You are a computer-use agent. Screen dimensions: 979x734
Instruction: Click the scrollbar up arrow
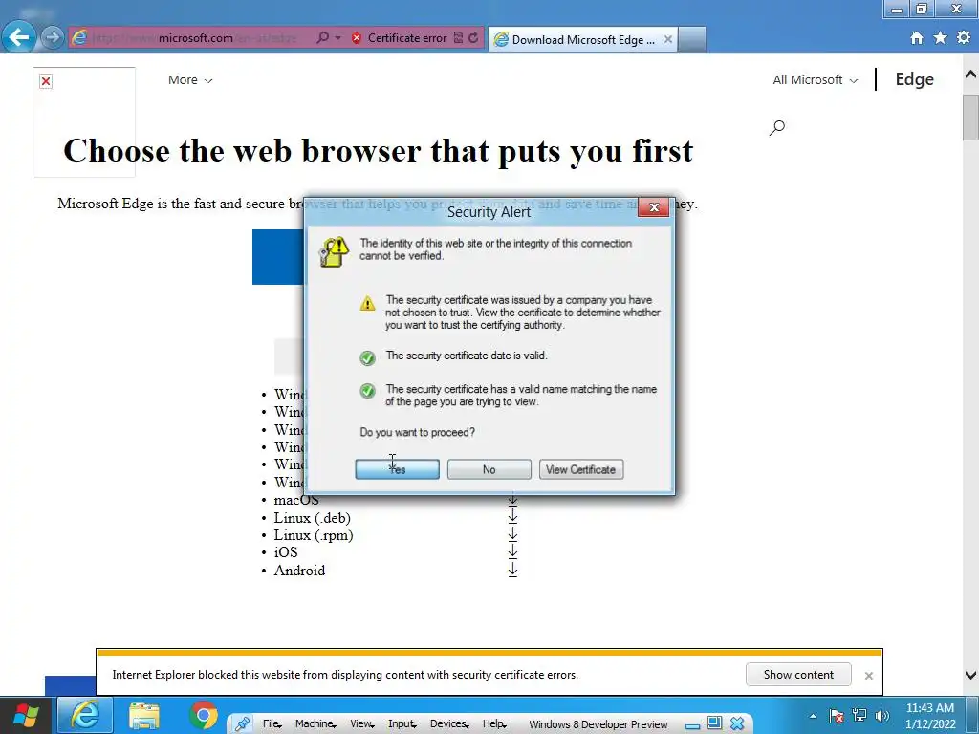click(971, 75)
